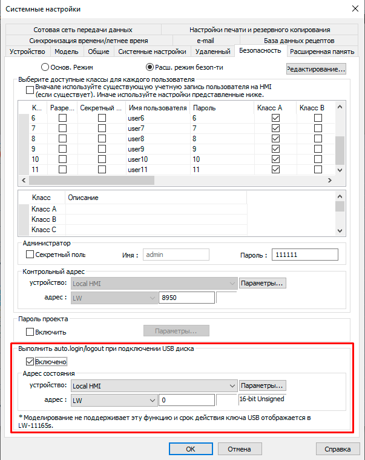The width and height of the screenshot is (365, 460).
Task: Enable existing HMI user account checkbox
Action: coord(30,90)
